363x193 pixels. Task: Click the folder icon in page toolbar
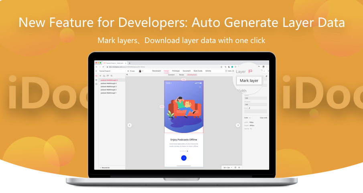click(104, 76)
